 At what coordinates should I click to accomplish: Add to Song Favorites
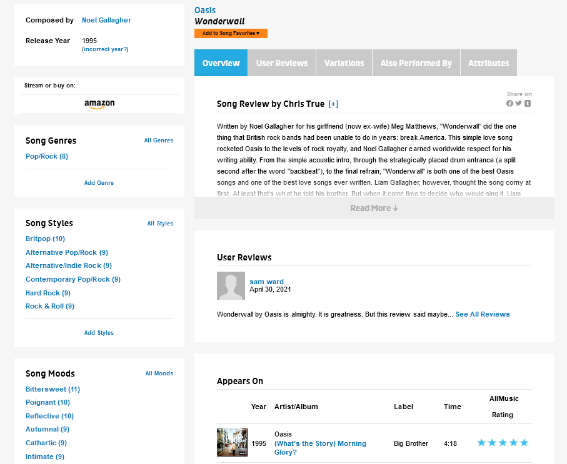[x=231, y=33]
